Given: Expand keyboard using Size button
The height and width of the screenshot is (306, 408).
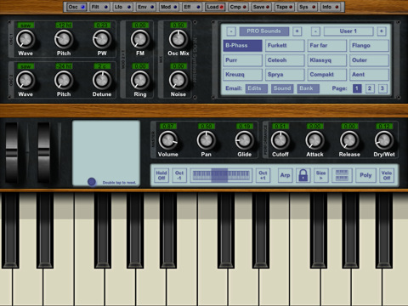Looking at the screenshot, I should (x=320, y=175).
